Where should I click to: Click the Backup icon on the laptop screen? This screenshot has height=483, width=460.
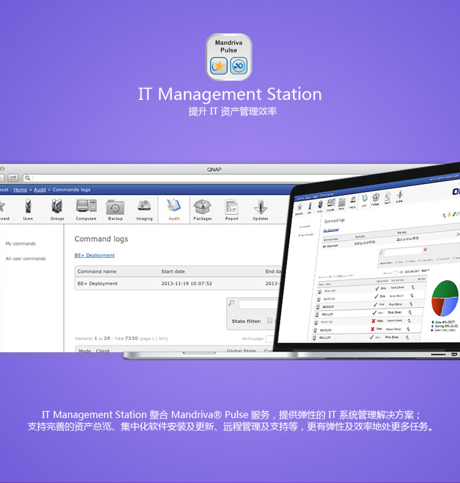pos(342,203)
